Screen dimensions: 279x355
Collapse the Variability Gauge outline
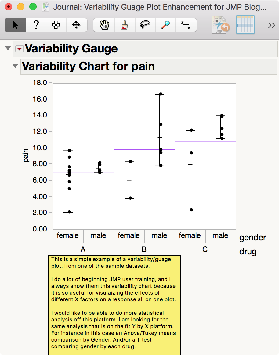[7, 48]
